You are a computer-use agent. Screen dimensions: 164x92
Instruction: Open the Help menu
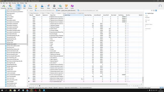(x=26, y=3)
